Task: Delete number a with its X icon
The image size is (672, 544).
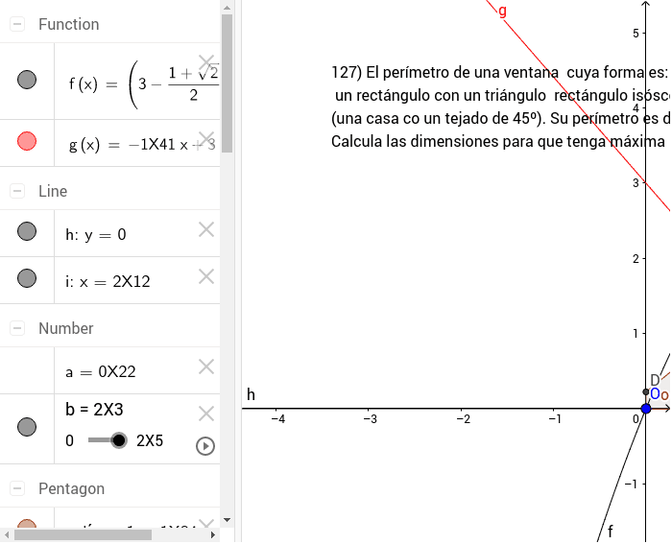Action: (206, 367)
